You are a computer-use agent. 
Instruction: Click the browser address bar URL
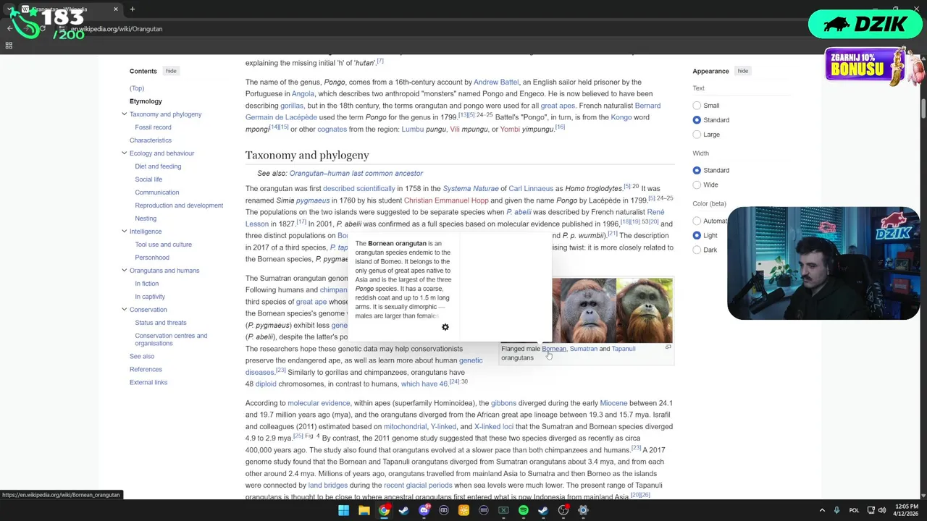click(x=117, y=29)
